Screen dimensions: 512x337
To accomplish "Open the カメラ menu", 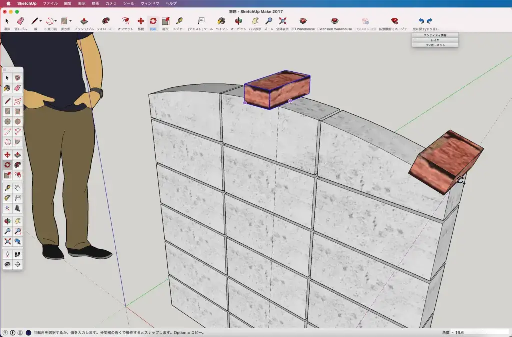I will pyautogui.click(x=111, y=3).
